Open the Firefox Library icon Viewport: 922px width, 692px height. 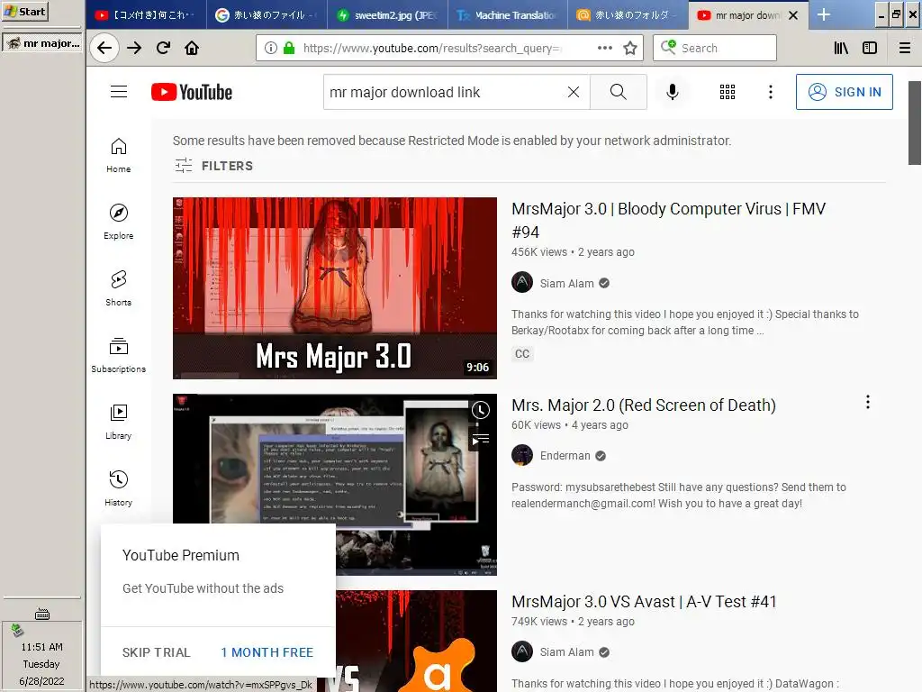841,49
